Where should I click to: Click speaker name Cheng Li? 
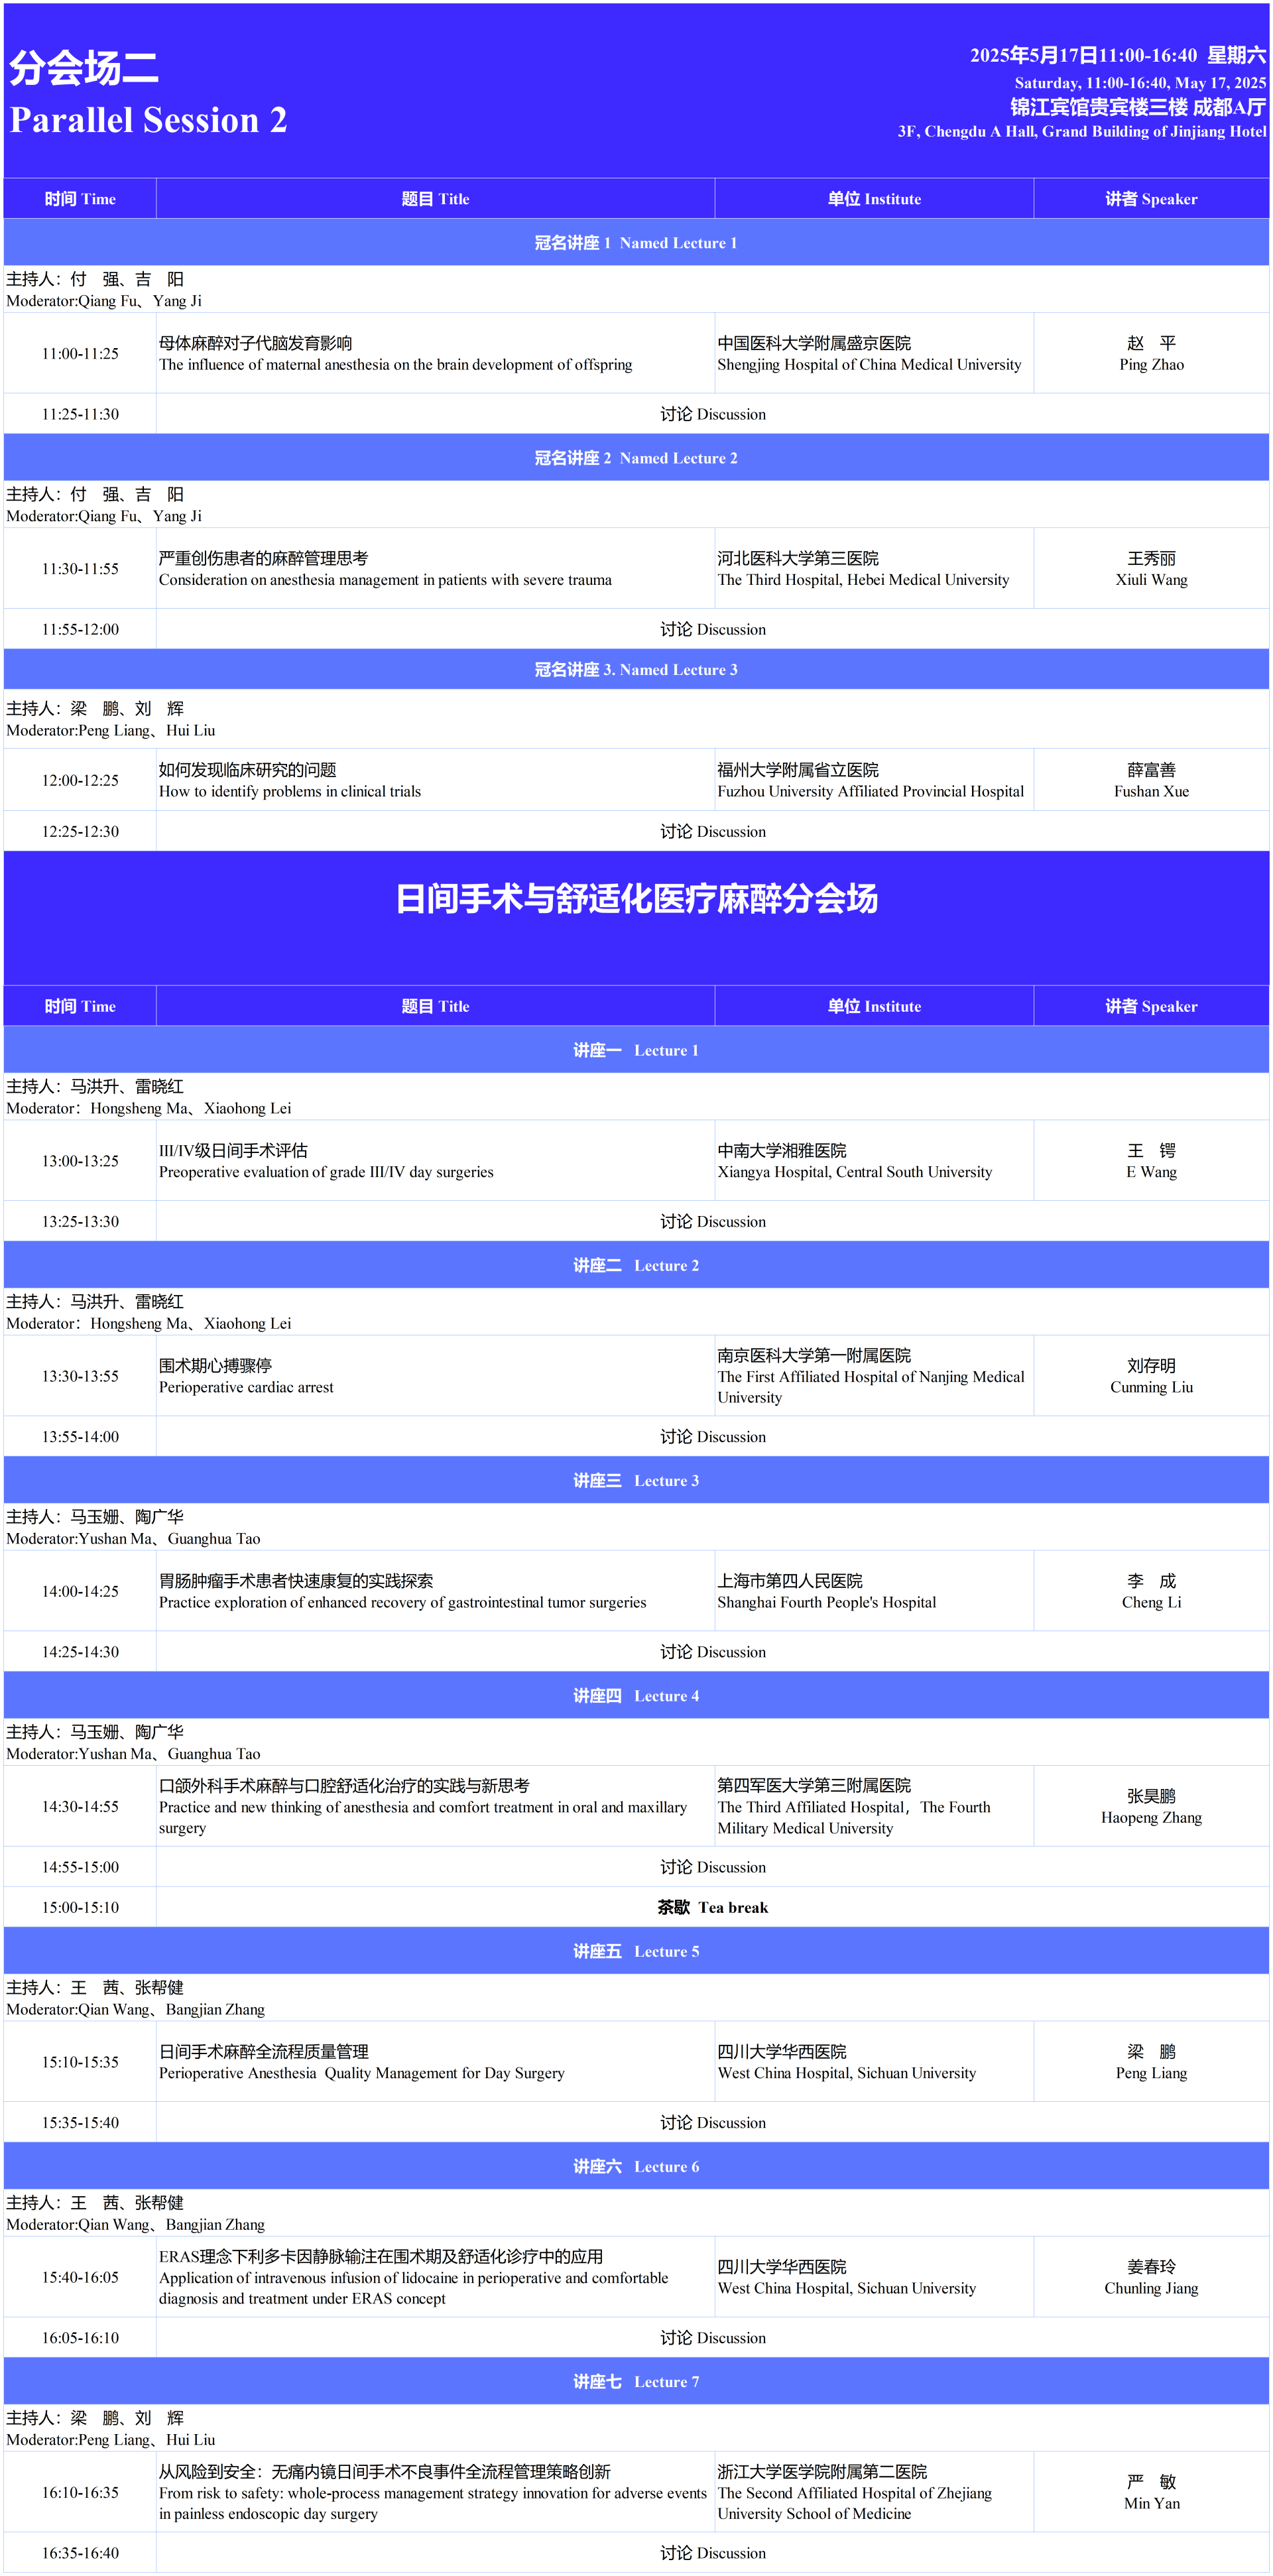[x=1151, y=1602]
